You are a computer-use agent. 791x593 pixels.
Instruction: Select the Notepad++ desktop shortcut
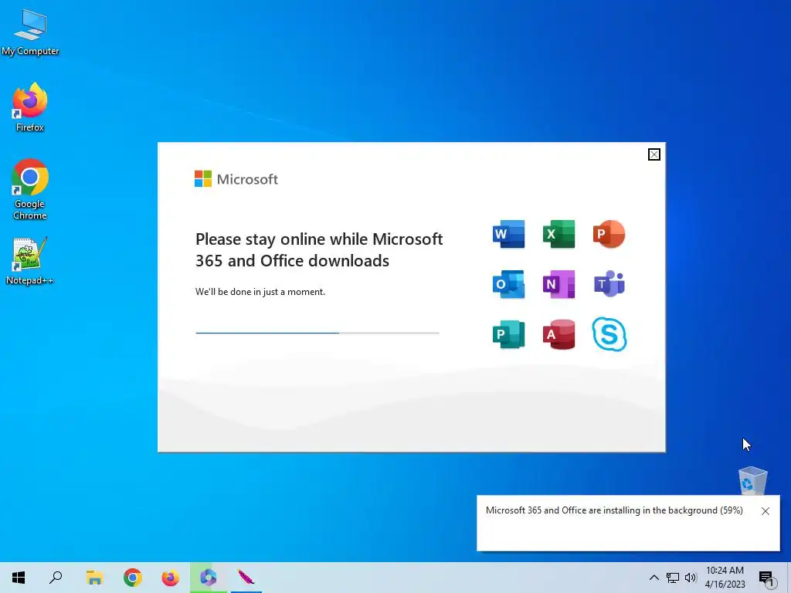tap(30, 261)
